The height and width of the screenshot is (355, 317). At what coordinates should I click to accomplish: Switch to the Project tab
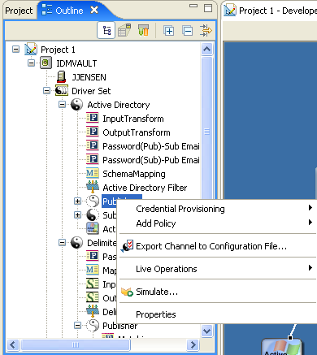pyautogui.click(x=19, y=11)
